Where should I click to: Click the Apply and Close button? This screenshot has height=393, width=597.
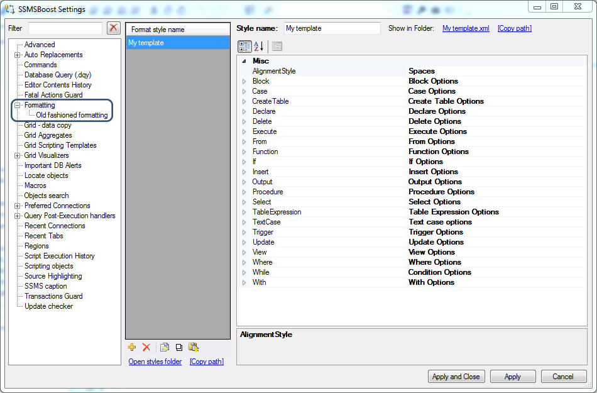point(456,376)
